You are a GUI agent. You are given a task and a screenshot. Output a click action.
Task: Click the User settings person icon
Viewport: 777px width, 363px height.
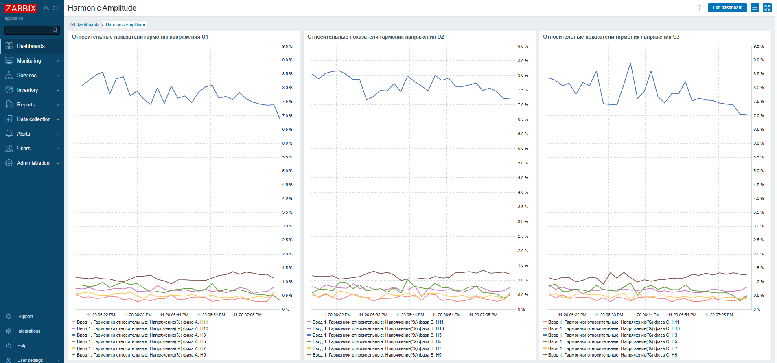click(x=9, y=360)
